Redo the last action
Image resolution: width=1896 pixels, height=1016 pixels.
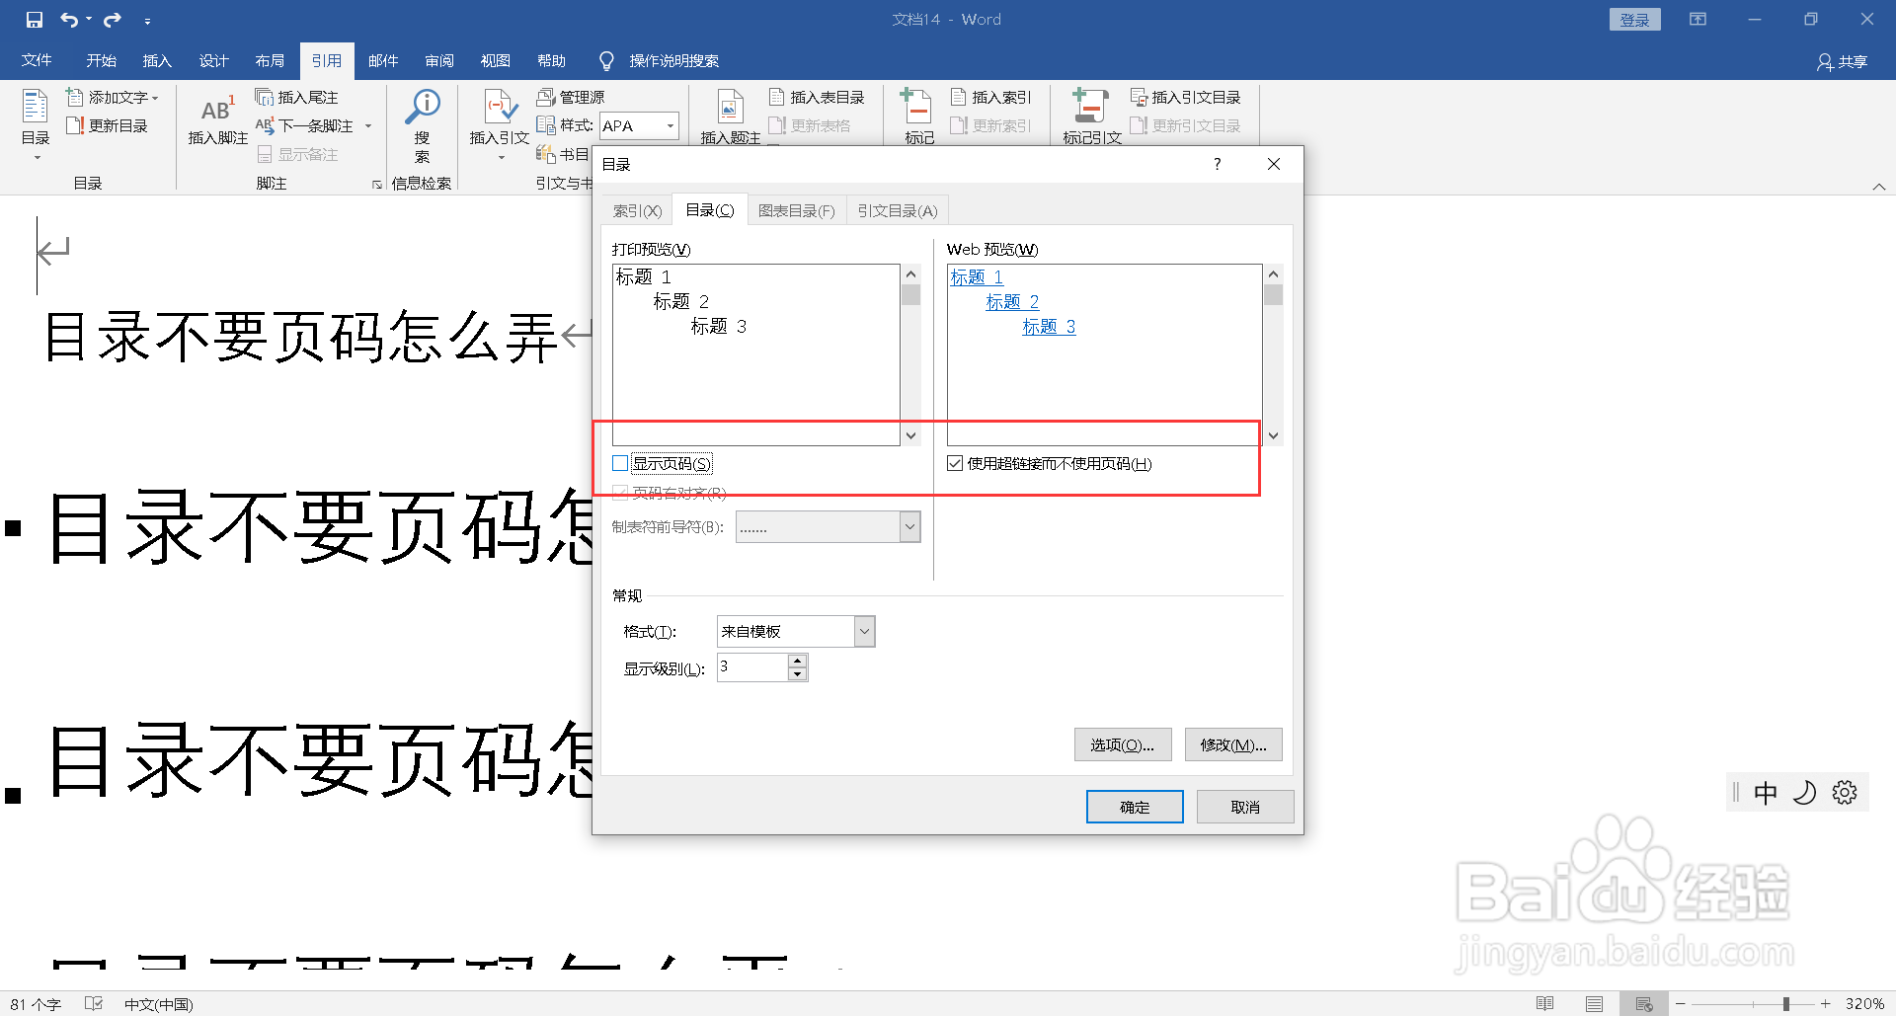[113, 20]
